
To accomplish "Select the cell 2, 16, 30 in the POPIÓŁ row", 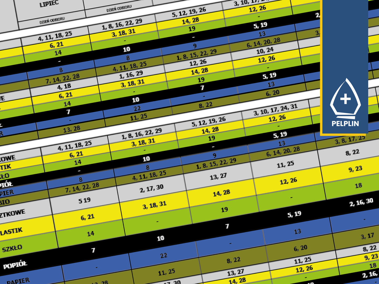I will click(x=361, y=202).
